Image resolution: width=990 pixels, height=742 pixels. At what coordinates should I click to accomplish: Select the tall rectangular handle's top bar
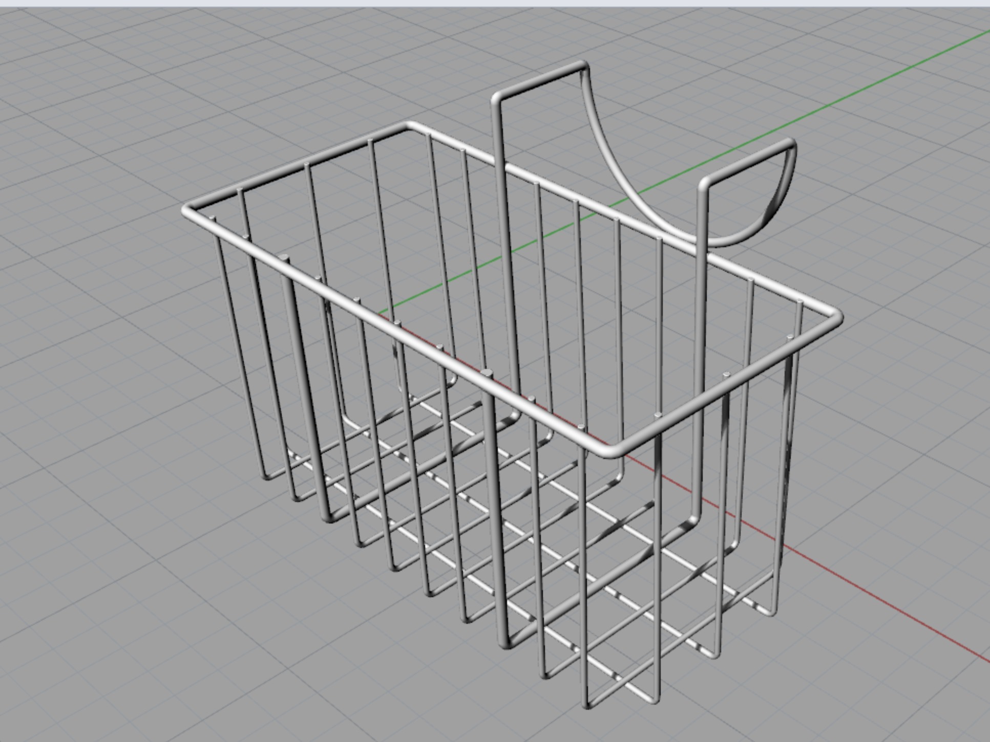540,79
